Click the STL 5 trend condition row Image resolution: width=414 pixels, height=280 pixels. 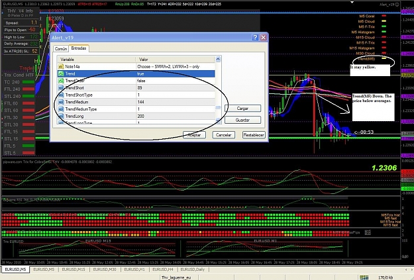[x=19, y=153]
